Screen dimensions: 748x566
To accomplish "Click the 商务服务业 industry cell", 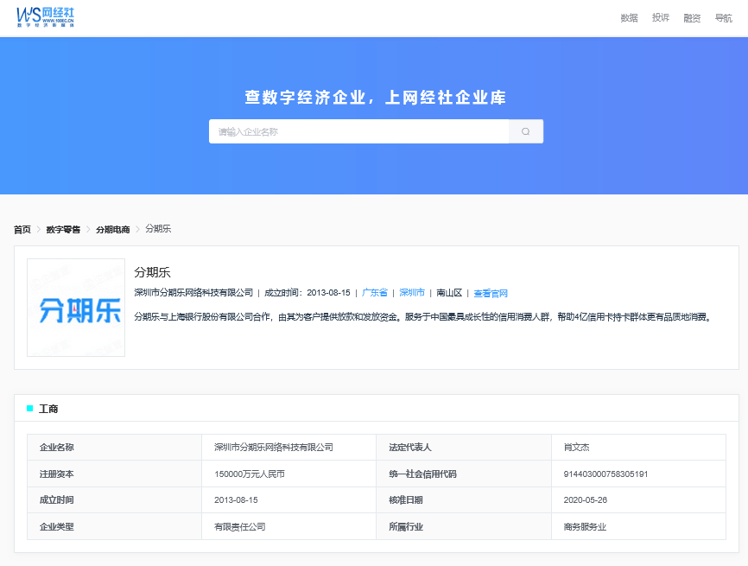I will pos(585,526).
